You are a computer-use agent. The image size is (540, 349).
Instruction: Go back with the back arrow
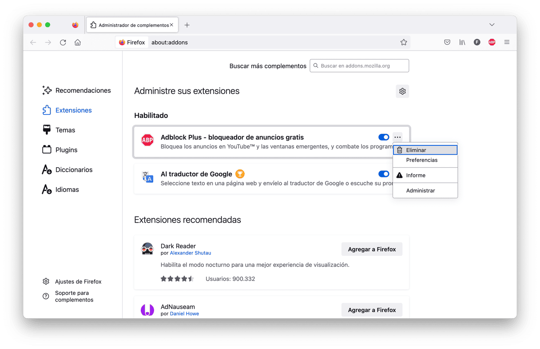click(33, 43)
